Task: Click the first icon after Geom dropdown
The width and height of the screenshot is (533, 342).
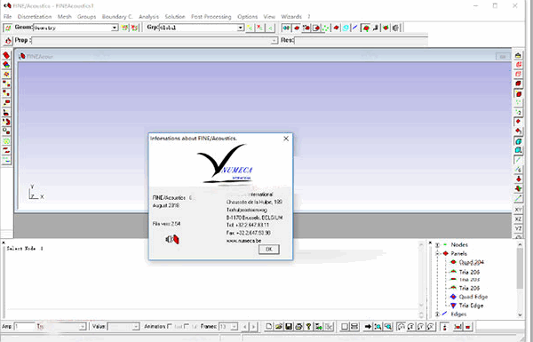Action: (x=125, y=28)
